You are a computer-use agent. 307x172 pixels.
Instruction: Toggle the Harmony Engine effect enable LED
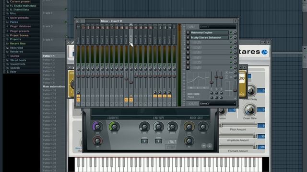(231, 32)
